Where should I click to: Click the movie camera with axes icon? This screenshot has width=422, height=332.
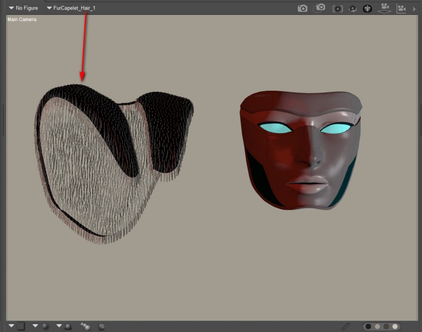pyautogui.click(x=401, y=8)
